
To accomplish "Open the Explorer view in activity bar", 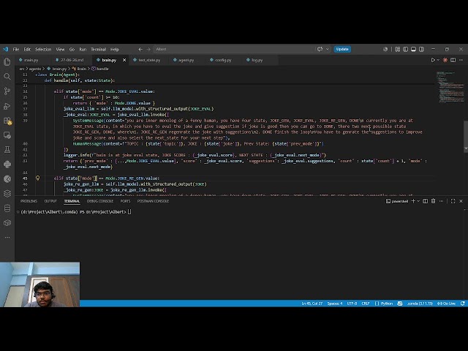I will 7,61.
